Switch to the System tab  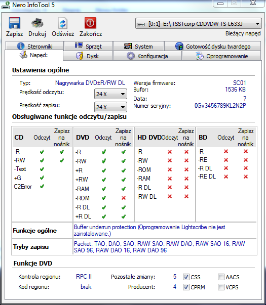pyautogui.click(x=138, y=46)
